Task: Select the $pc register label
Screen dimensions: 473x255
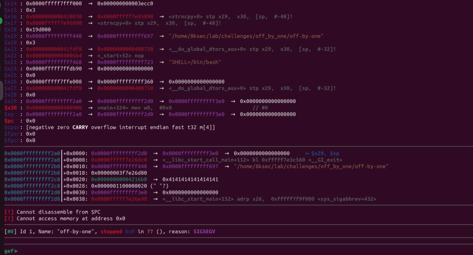Action: (9, 121)
